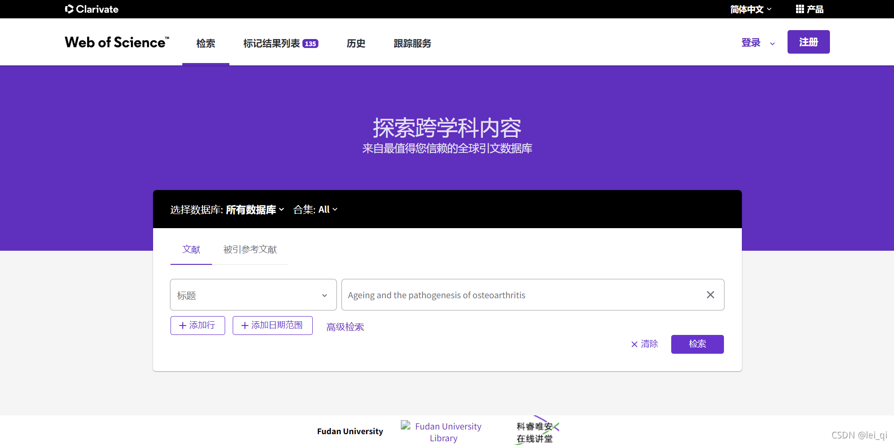Click 清除 to reset search
The height and width of the screenshot is (445, 894).
644,344
